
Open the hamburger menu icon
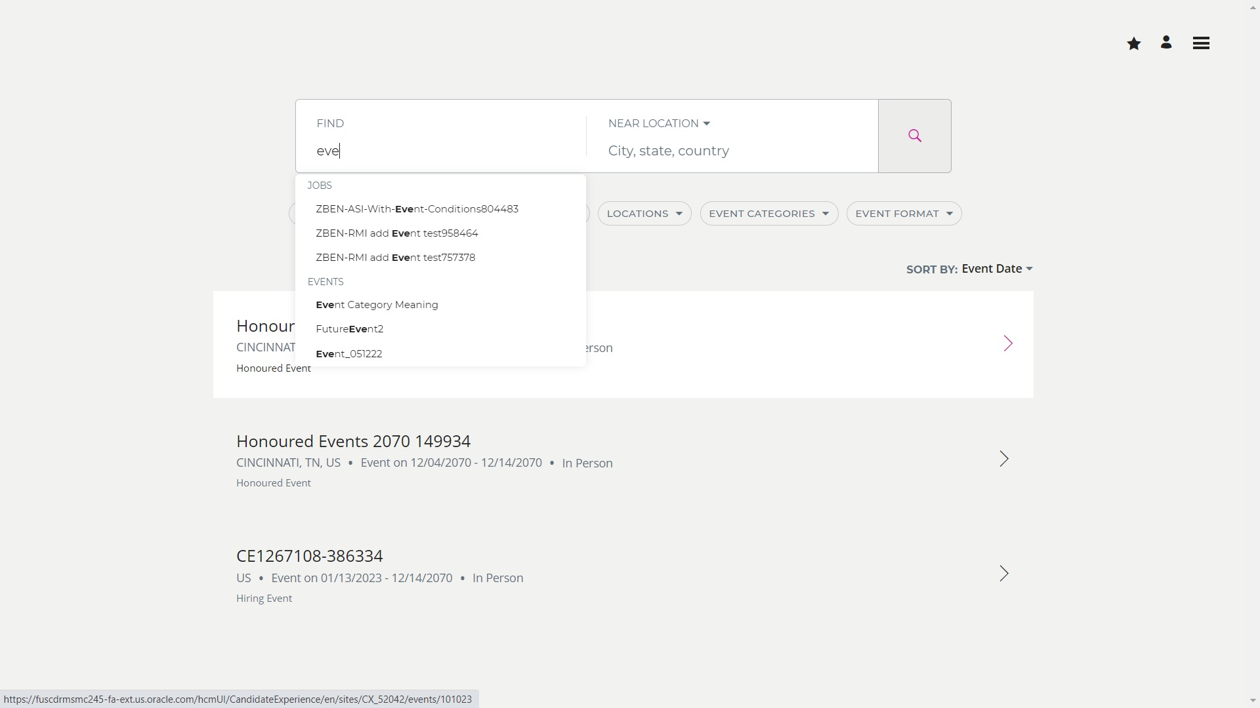point(1201,43)
